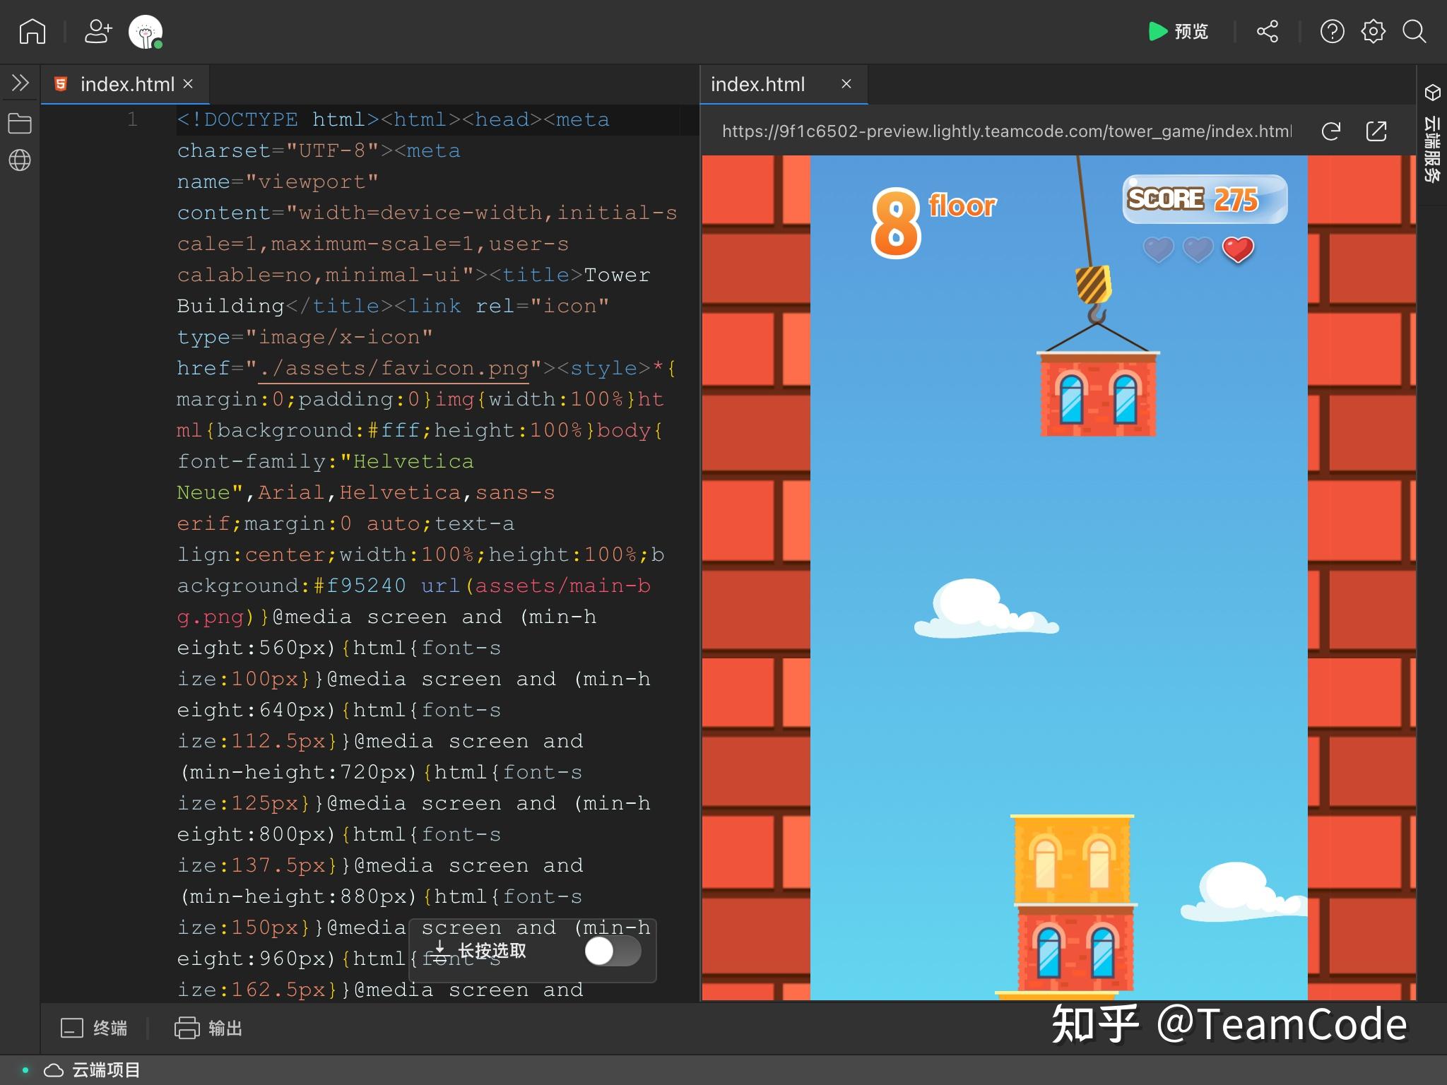This screenshot has height=1085, width=1447.
Task: Open the help question mark icon
Action: tap(1332, 32)
